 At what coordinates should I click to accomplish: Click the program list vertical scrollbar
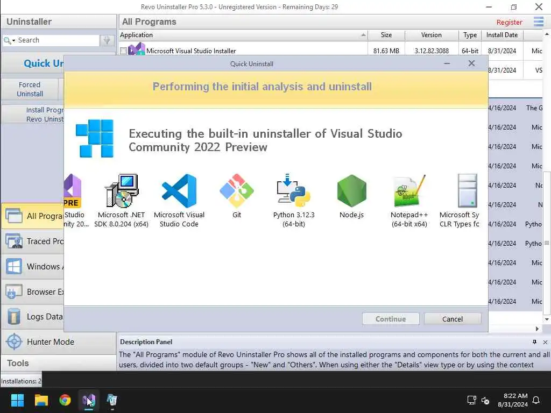coord(547,243)
